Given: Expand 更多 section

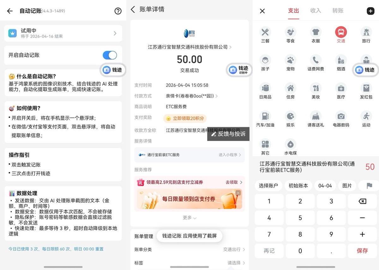Looking at the screenshot, I should (x=189, y=218).
